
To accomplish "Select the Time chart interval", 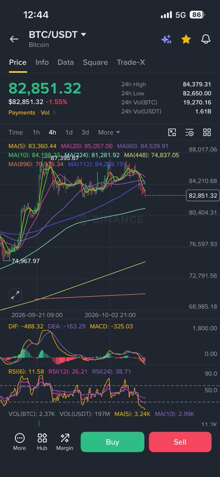I will [15, 132].
